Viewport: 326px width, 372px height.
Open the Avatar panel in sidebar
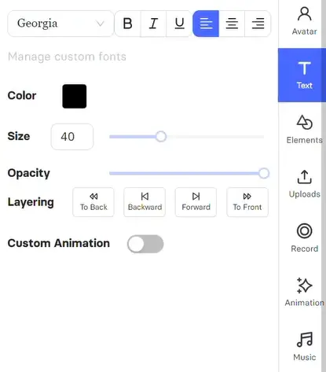(304, 21)
